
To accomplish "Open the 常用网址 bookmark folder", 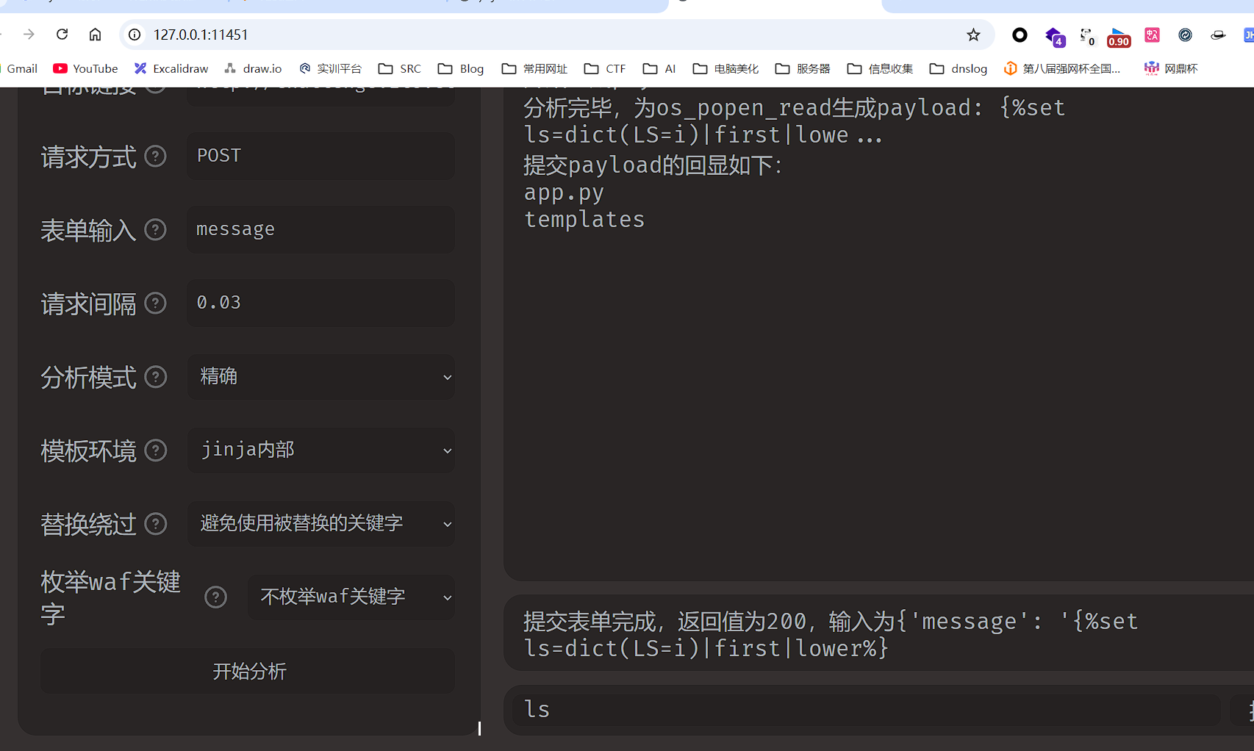I will pos(534,68).
